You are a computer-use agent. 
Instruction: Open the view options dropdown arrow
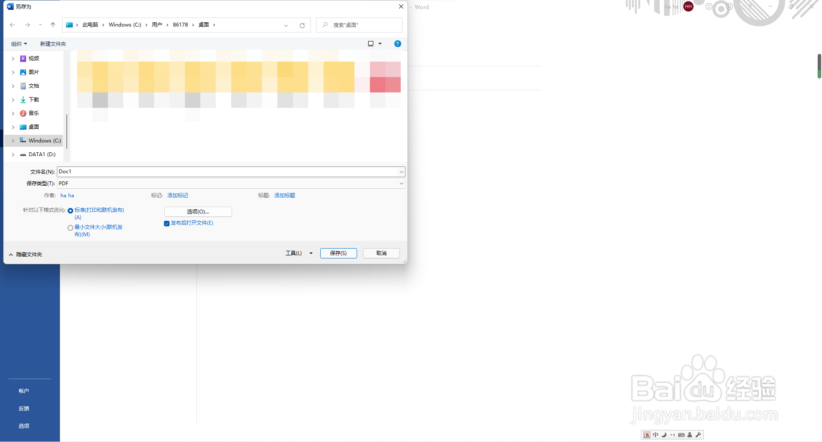click(x=380, y=44)
